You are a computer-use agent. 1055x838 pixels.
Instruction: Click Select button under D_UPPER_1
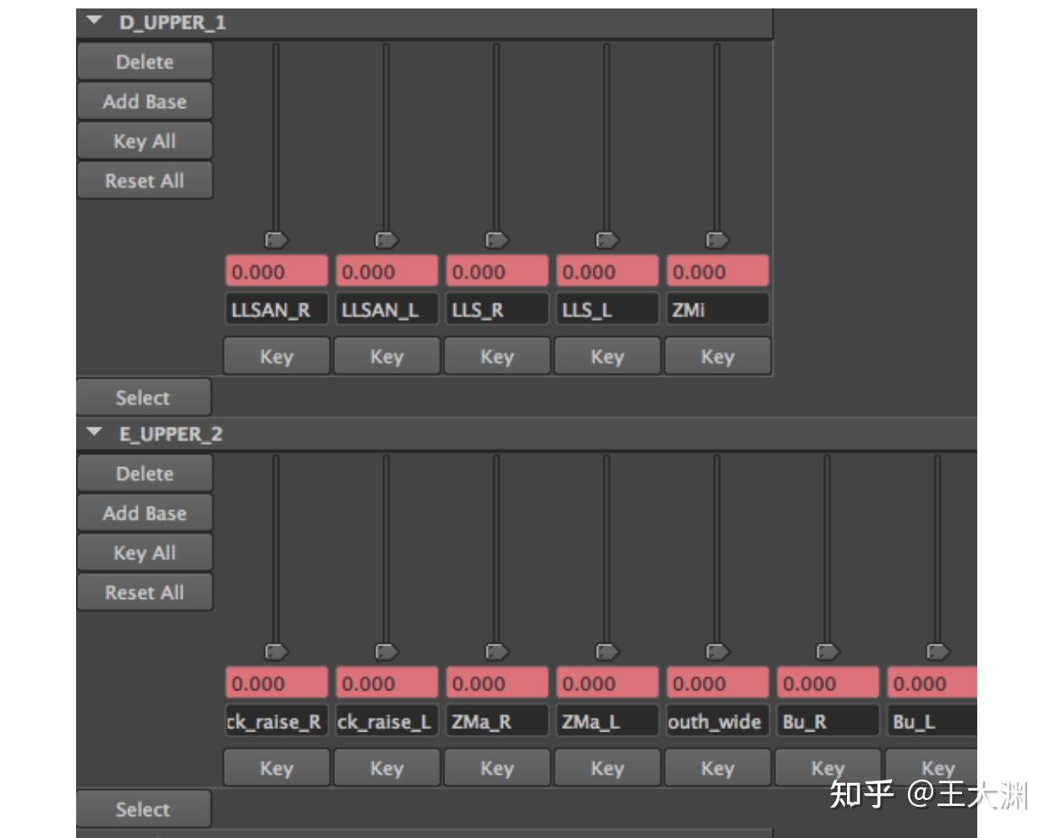coord(143,397)
